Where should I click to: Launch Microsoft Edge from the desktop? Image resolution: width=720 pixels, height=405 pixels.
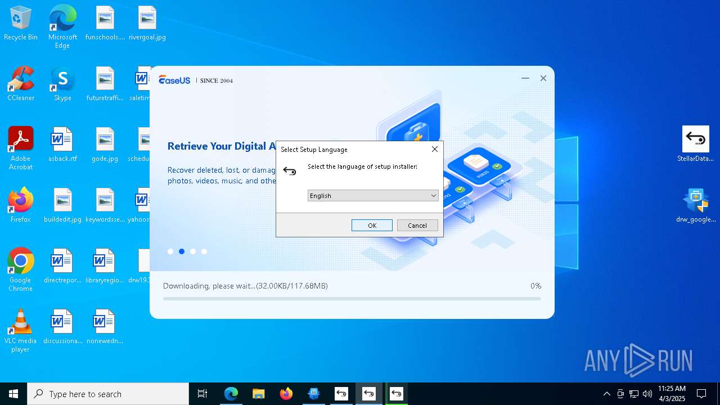pos(62,27)
